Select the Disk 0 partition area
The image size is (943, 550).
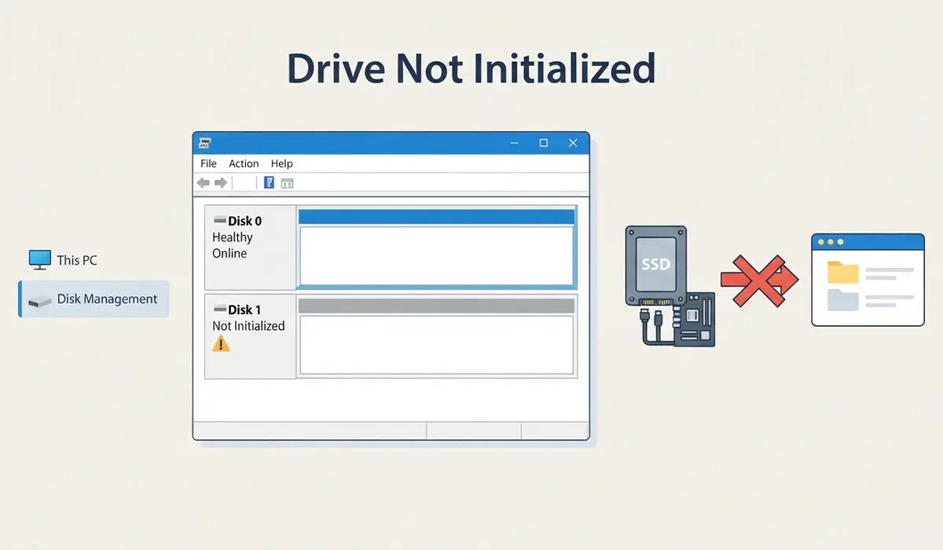click(x=436, y=248)
